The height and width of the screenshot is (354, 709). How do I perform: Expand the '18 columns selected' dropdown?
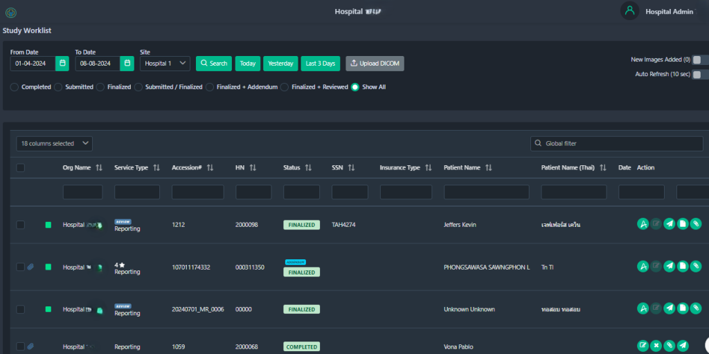pyautogui.click(x=54, y=144)
